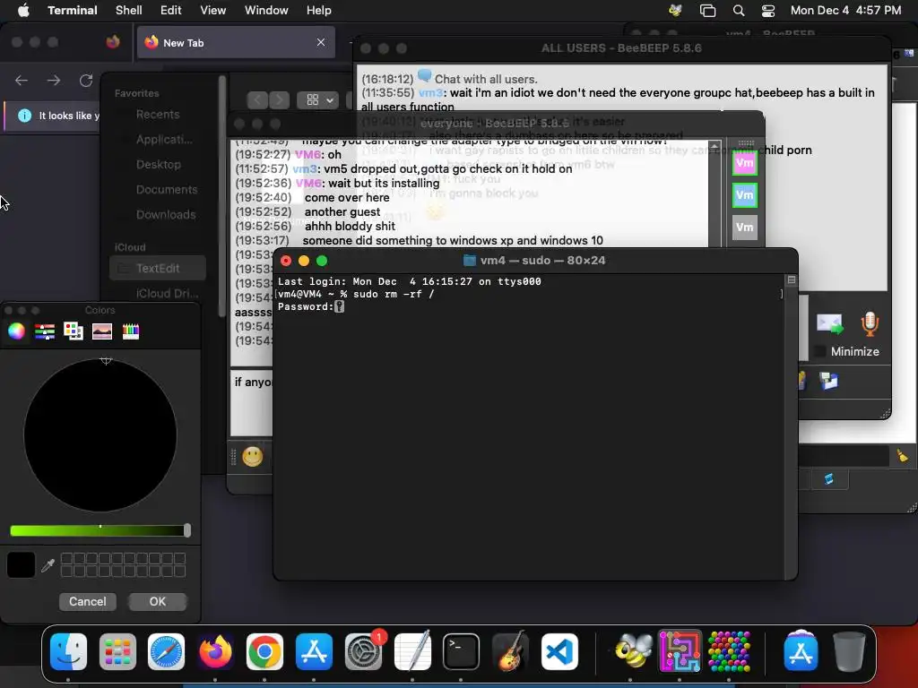
Task: Switch to Color Palettes tab in Colors panel
Action: point(74,331)
